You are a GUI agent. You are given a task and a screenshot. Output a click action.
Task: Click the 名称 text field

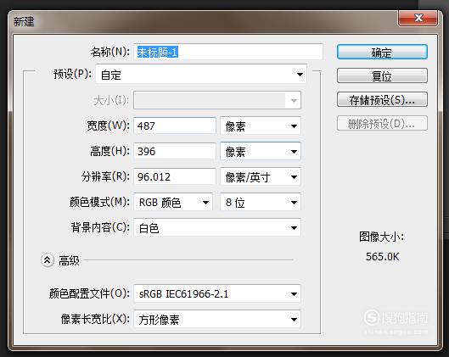pos(228,52)
